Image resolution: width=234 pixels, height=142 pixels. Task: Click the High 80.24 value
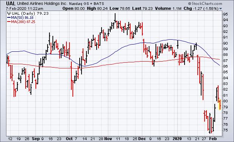click(x=97, y=9)
